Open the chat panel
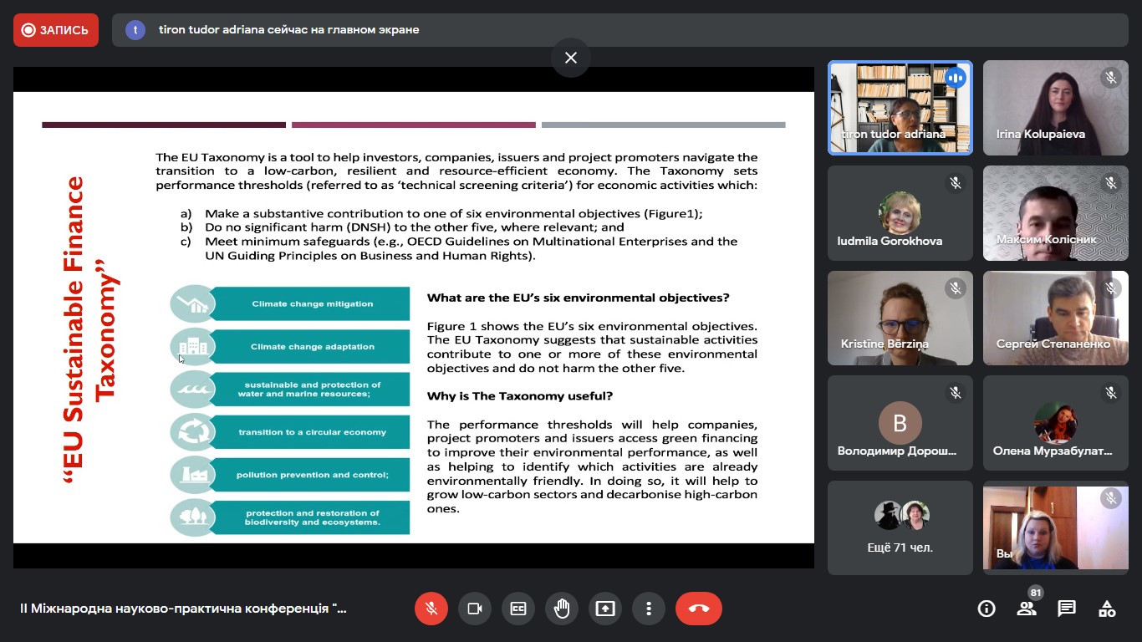This screenshot has width=1142, height=642. 1067,609
